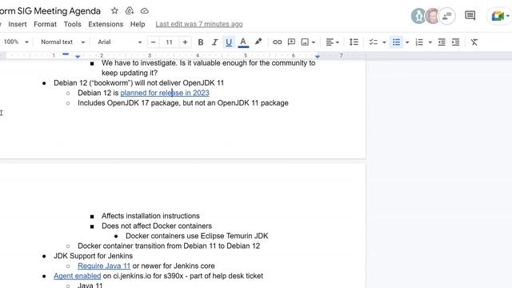Toggle underline formatting
The height and width of the screenshot is (288, 512).
click(229, 42)
